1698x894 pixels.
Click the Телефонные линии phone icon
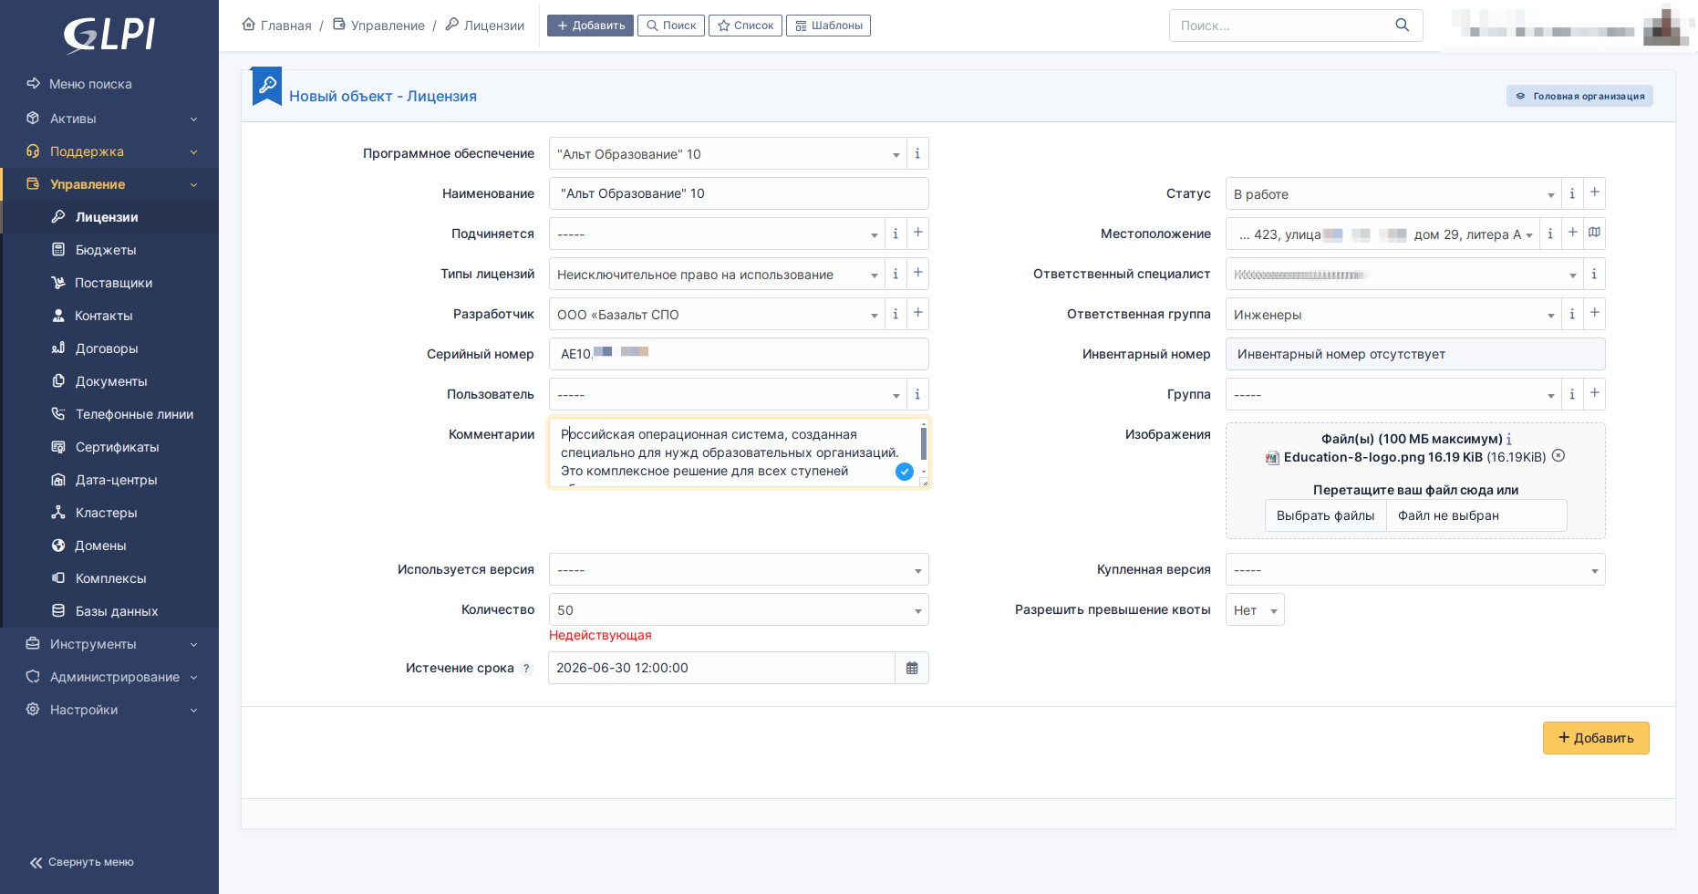tap(58, 414)
